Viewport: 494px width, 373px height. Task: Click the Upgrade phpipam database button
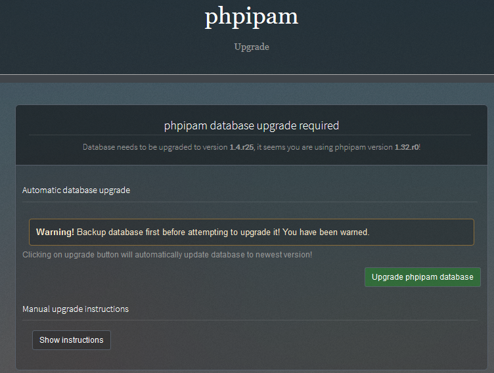pos(422,277)
